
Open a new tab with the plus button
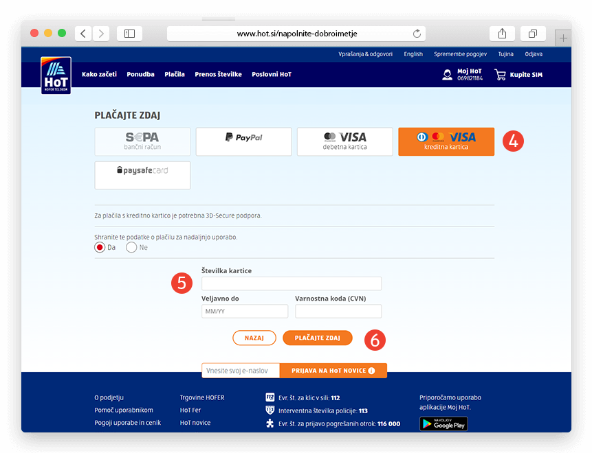563,38
